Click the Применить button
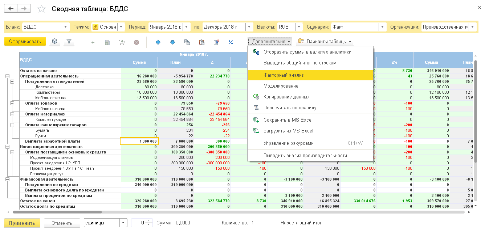 pyautogui.click(x=22, y=223)
